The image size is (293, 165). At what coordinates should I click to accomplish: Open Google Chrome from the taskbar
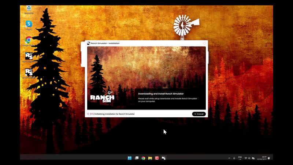(x=143, y=158)
